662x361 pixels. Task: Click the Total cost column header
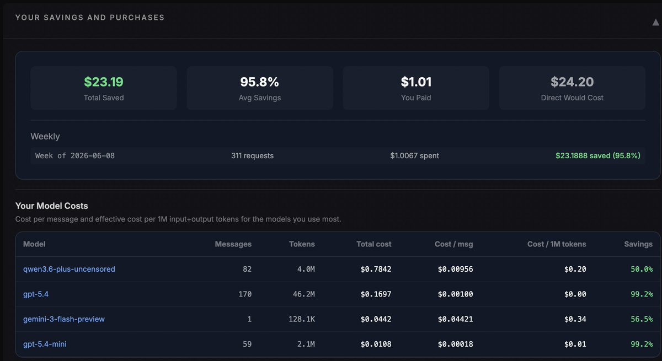coord(374,244)
